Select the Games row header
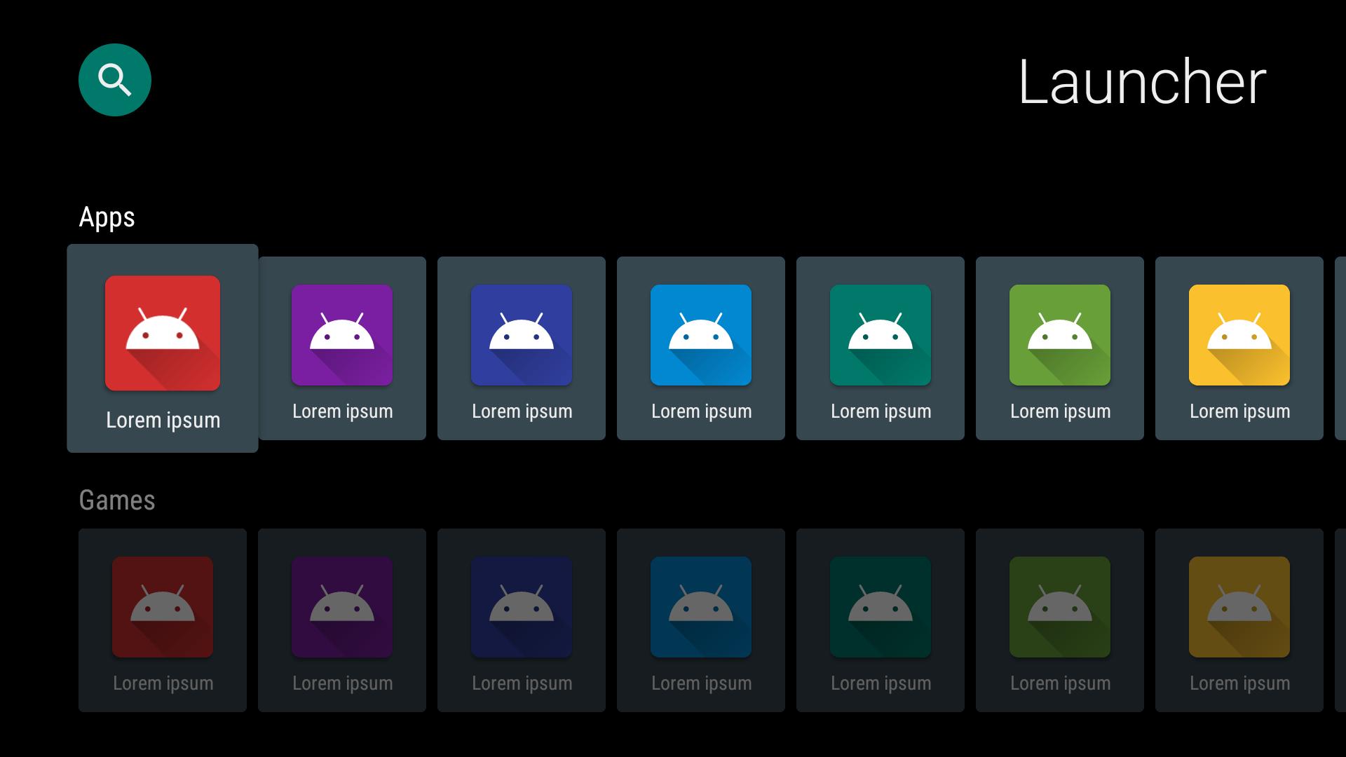 point(117,500)
